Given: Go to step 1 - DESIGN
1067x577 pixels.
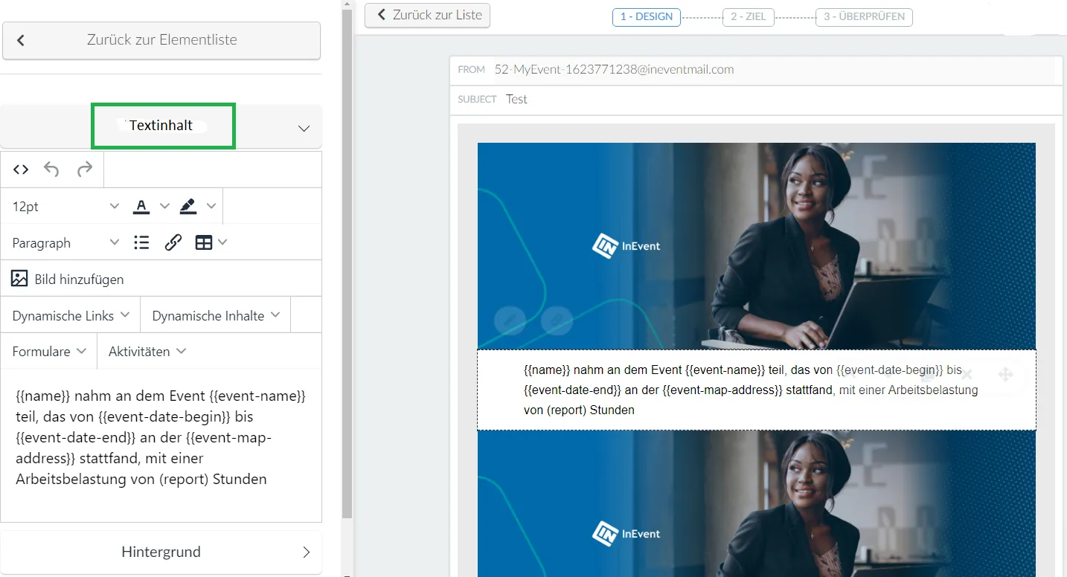Looking at the screenshot, I should (x=647, y=16).
